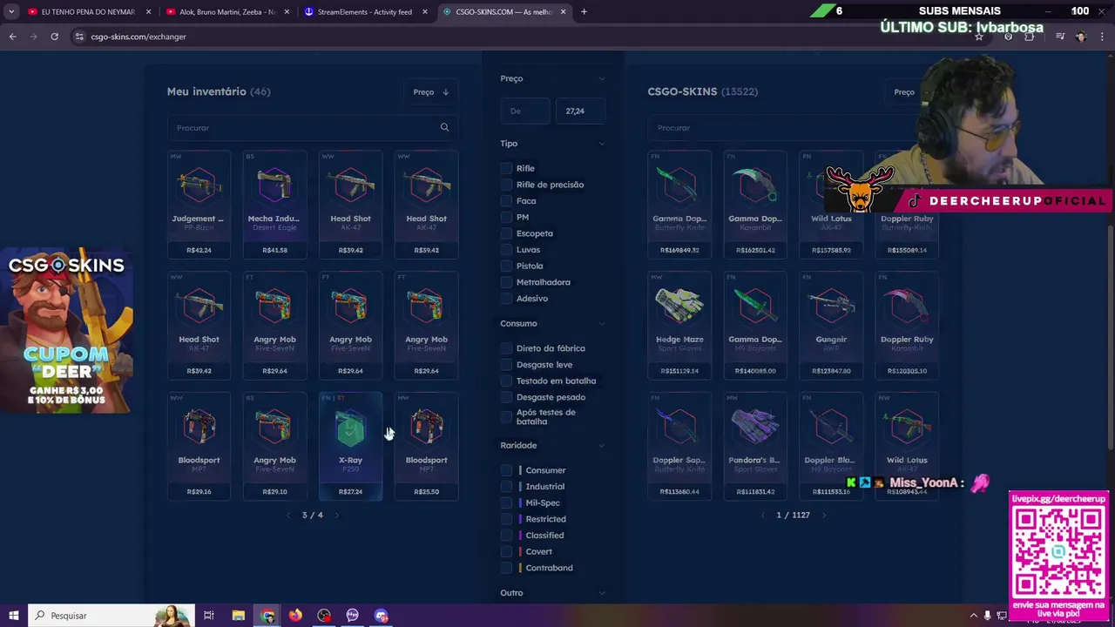Open Chrome three-dot menu
The width and height of the screenshot is (1115, 627).
coord(1102,37)
